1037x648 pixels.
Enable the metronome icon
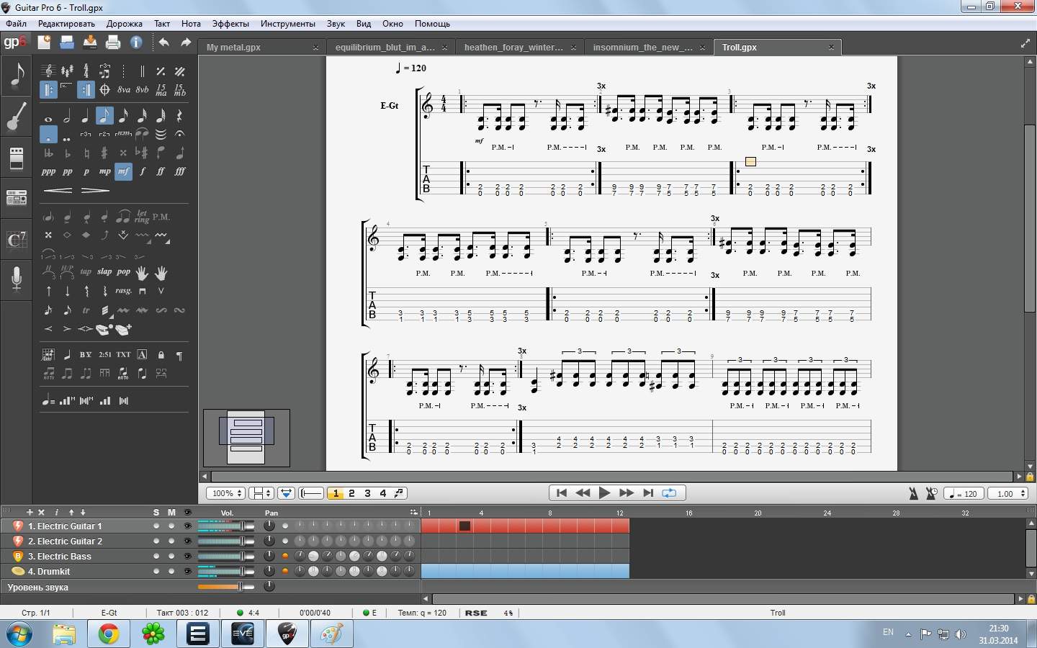tap(913, 493)
